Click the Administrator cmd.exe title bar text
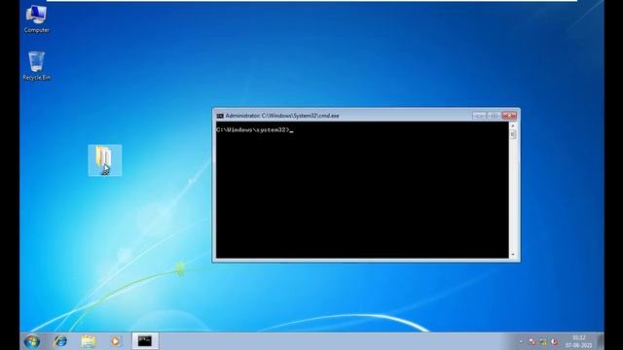 coord(282,116)
